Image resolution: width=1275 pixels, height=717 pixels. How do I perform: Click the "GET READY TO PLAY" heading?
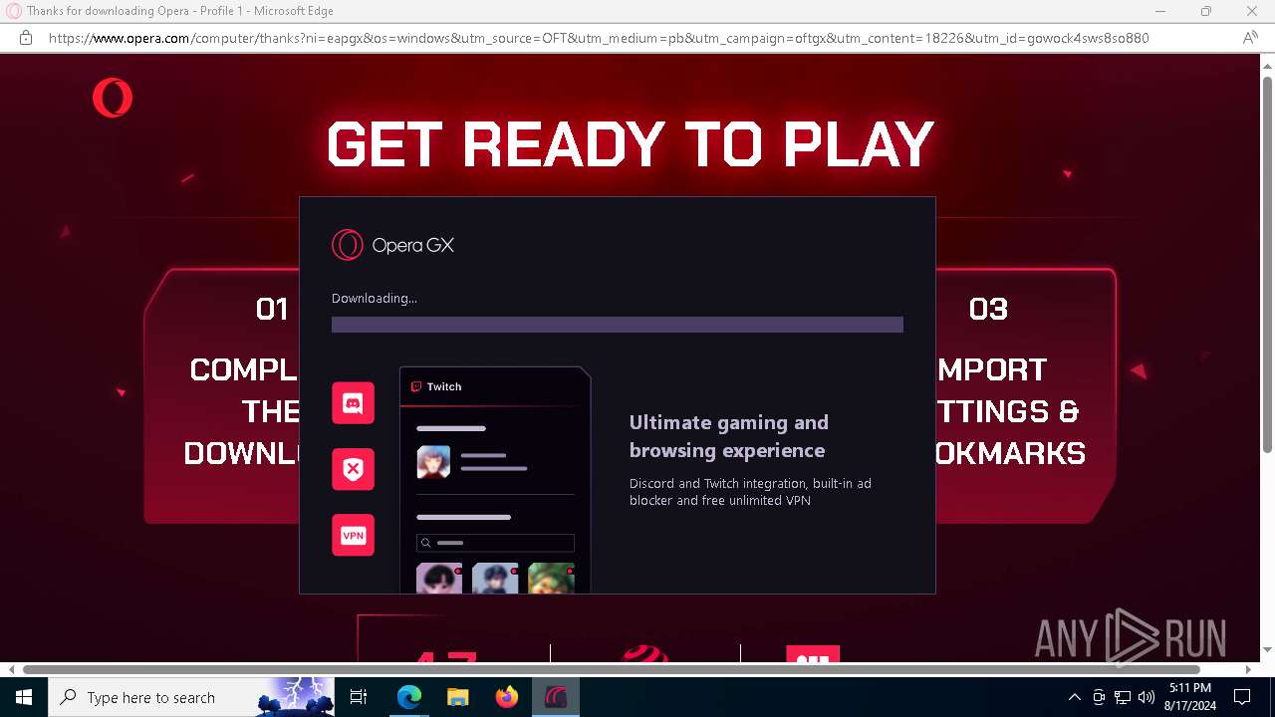631,144
